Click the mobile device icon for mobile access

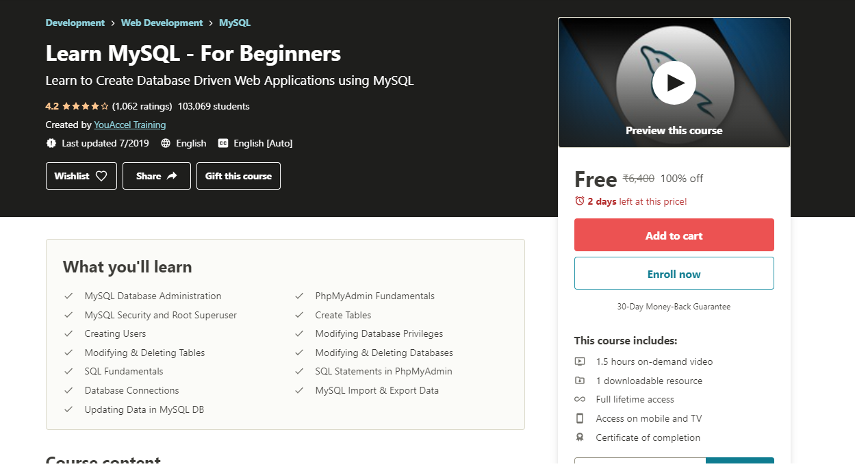pos(580,418)
